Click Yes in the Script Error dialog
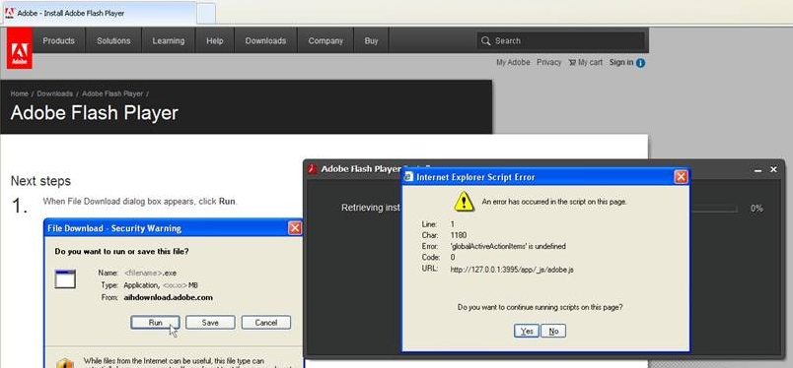This screenshot has height=368, width=793. 527,332
